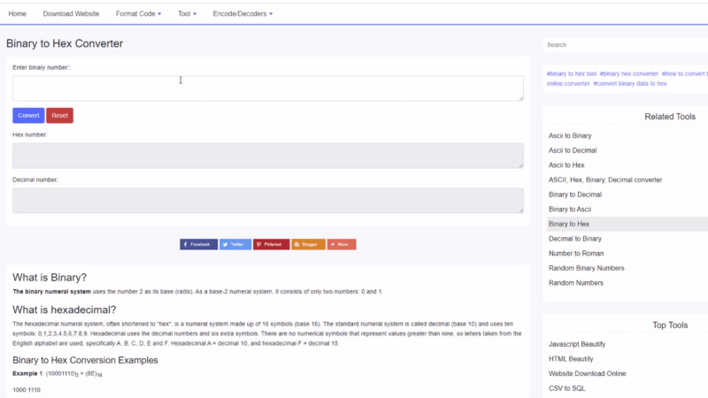Screen dimensions: 708x398
Task: Share page on Facebook
Action: [x=198, y=244]
